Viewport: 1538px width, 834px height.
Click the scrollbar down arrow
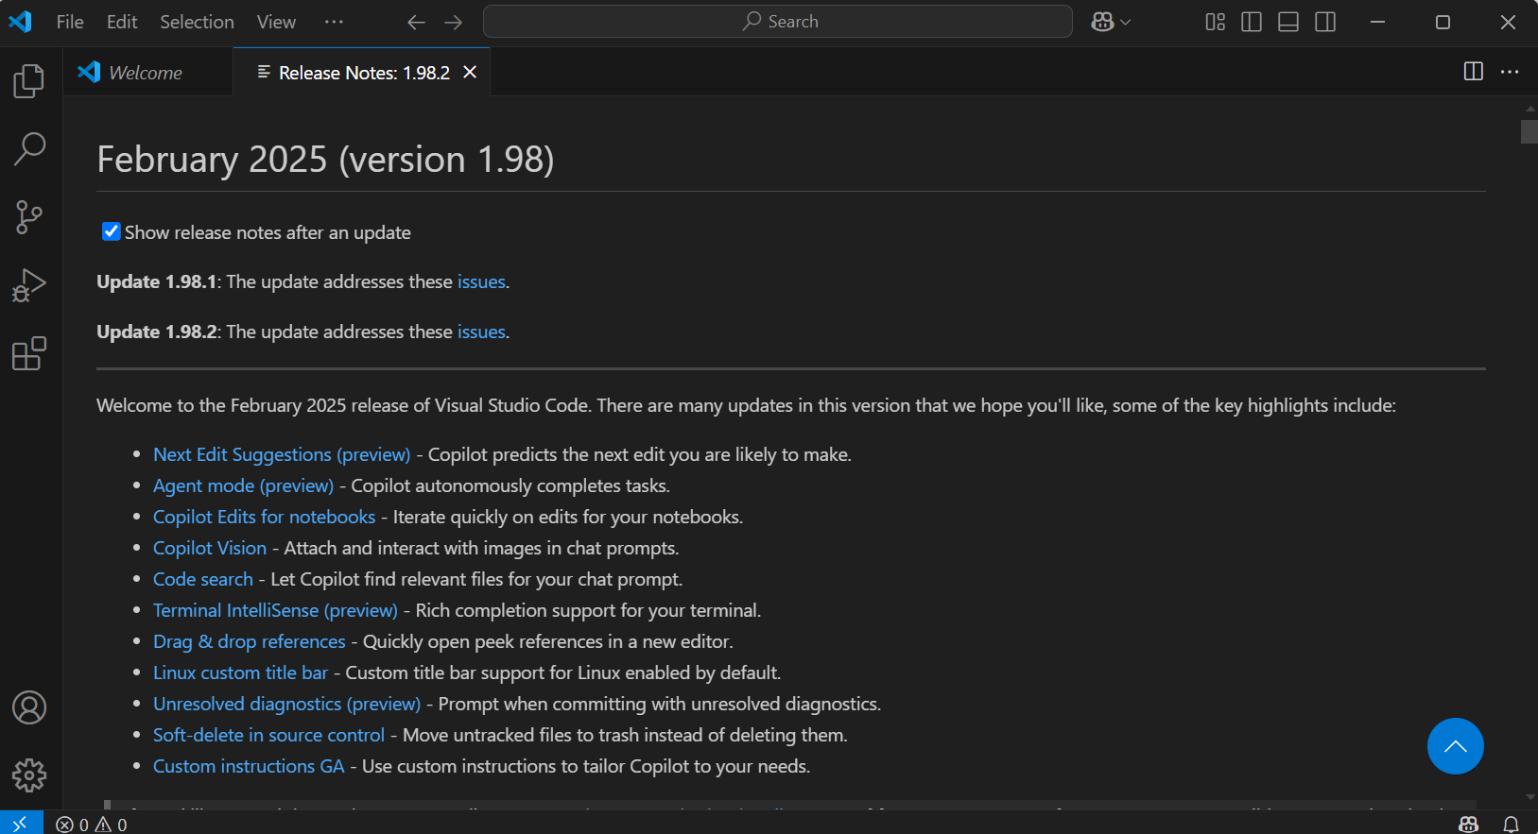click(1529, 798)
